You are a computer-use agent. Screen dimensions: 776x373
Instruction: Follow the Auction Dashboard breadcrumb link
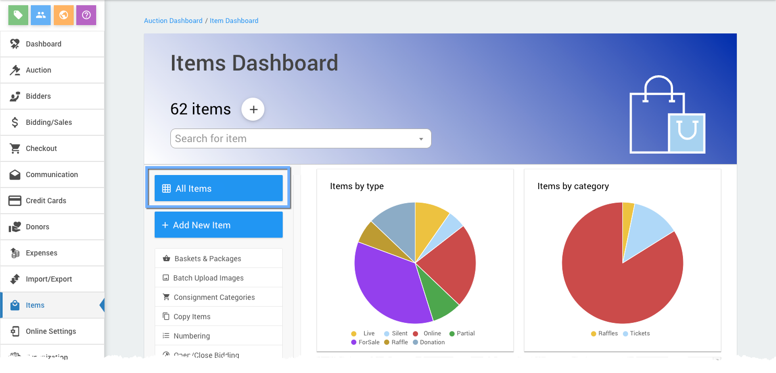(173, 21)
